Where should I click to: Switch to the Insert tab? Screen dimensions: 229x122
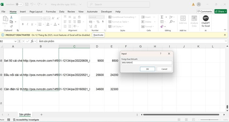point(23,11)
